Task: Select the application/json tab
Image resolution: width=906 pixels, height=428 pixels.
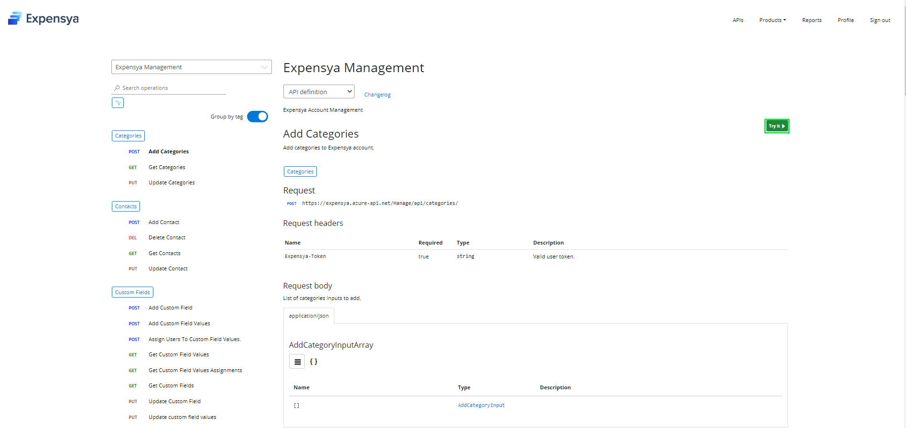Action: [309, 316]
